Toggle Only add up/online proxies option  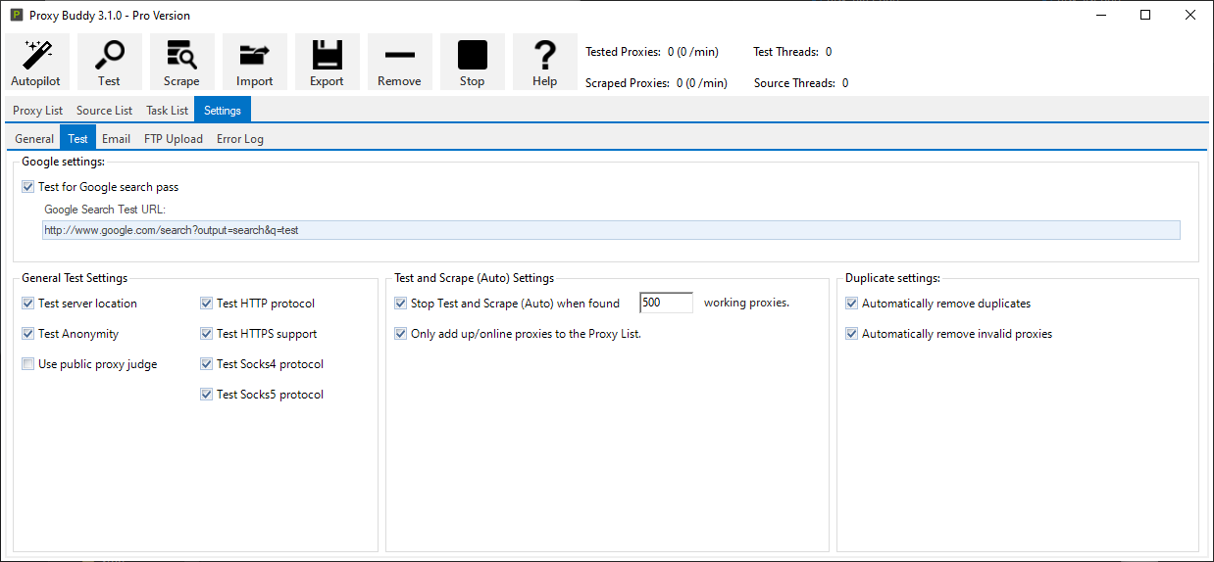coord(401,334)
